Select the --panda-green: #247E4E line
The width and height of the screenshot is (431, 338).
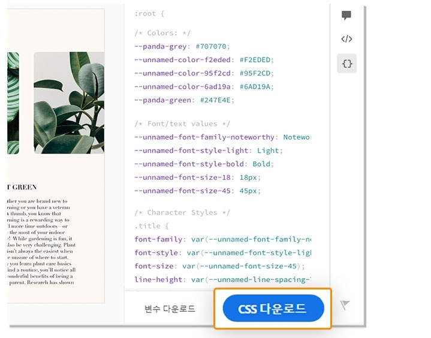(184, 100)
